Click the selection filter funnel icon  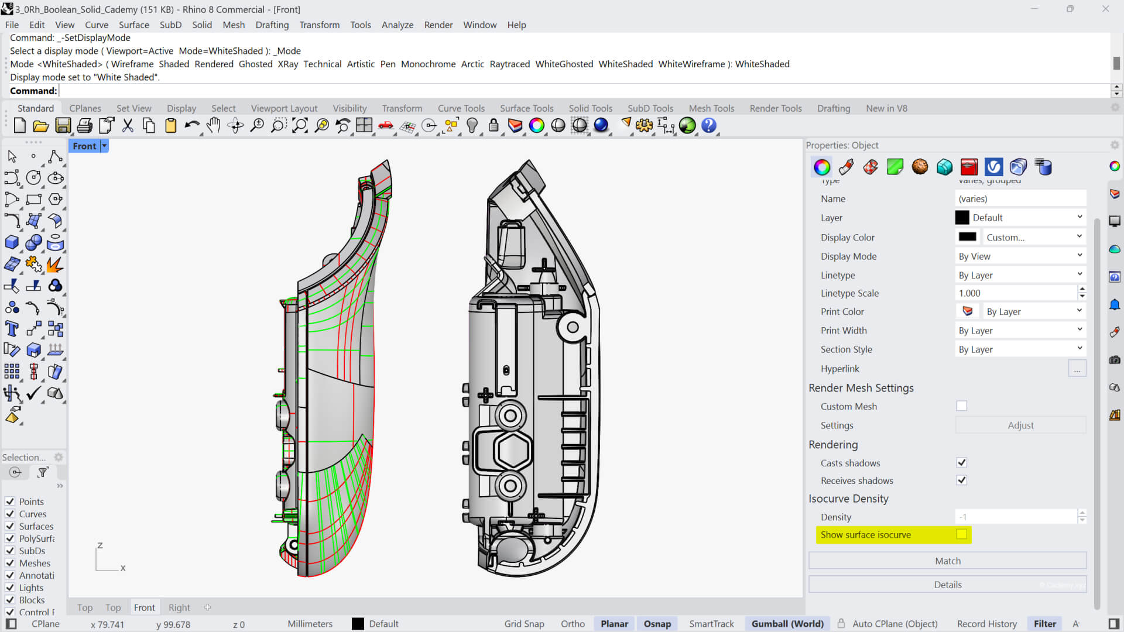[x=43, y=472]
